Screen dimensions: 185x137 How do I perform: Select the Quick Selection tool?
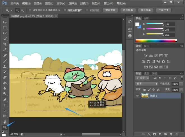(5, 39)
